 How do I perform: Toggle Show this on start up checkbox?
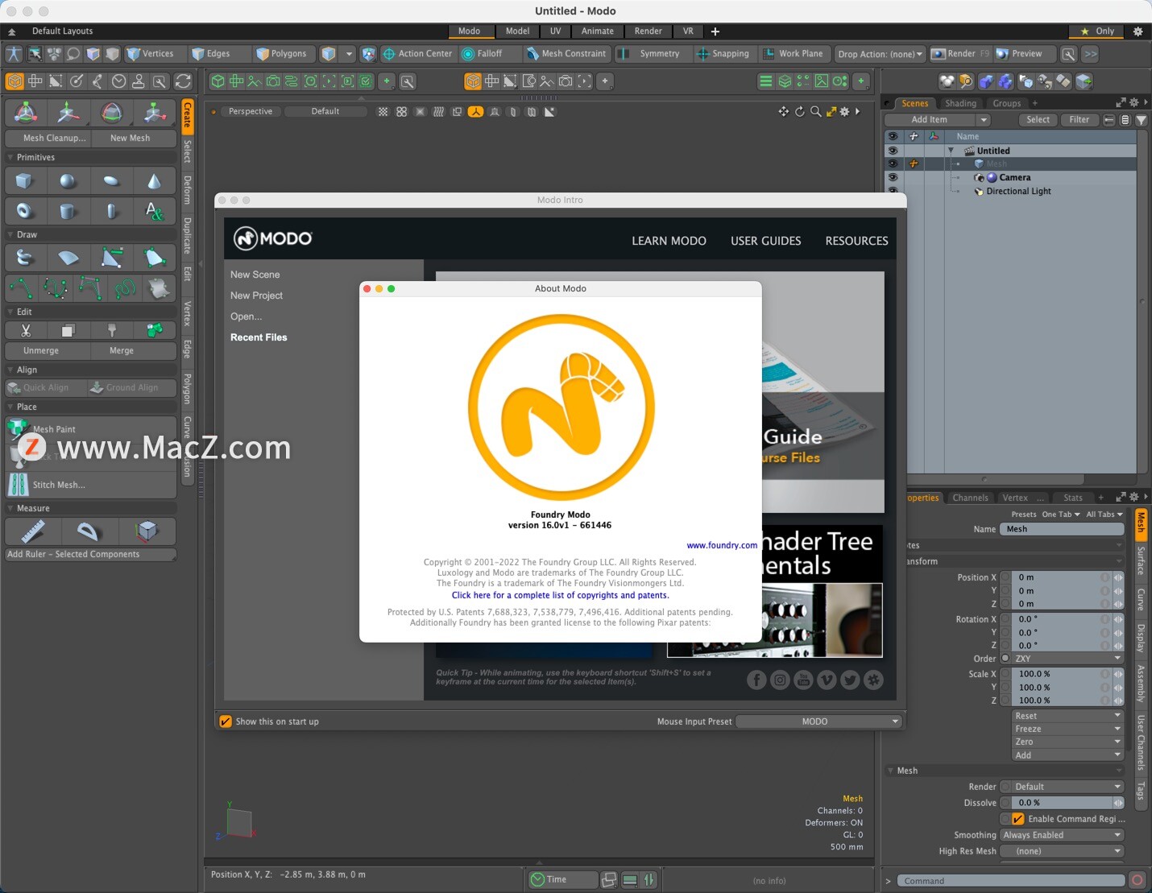tap(226, 721)
